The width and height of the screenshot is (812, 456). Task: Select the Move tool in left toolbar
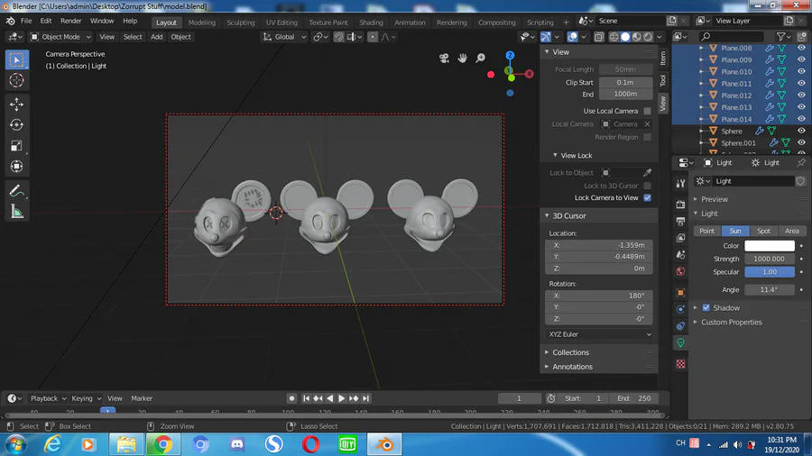tap(16, 105)
